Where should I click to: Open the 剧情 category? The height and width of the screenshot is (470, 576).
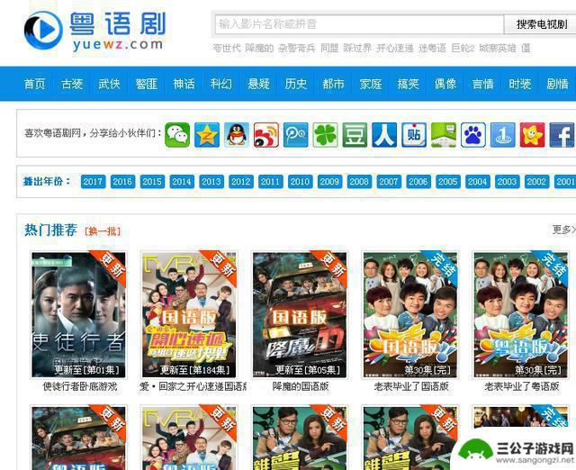558,84
